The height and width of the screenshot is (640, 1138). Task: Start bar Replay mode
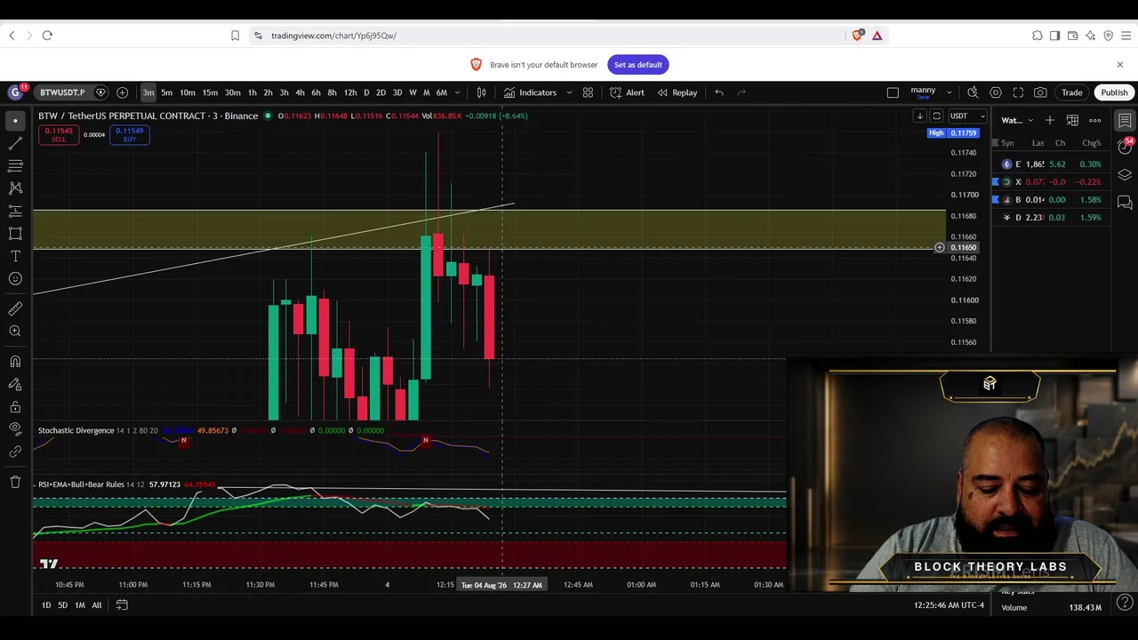(x=677, y=92)
